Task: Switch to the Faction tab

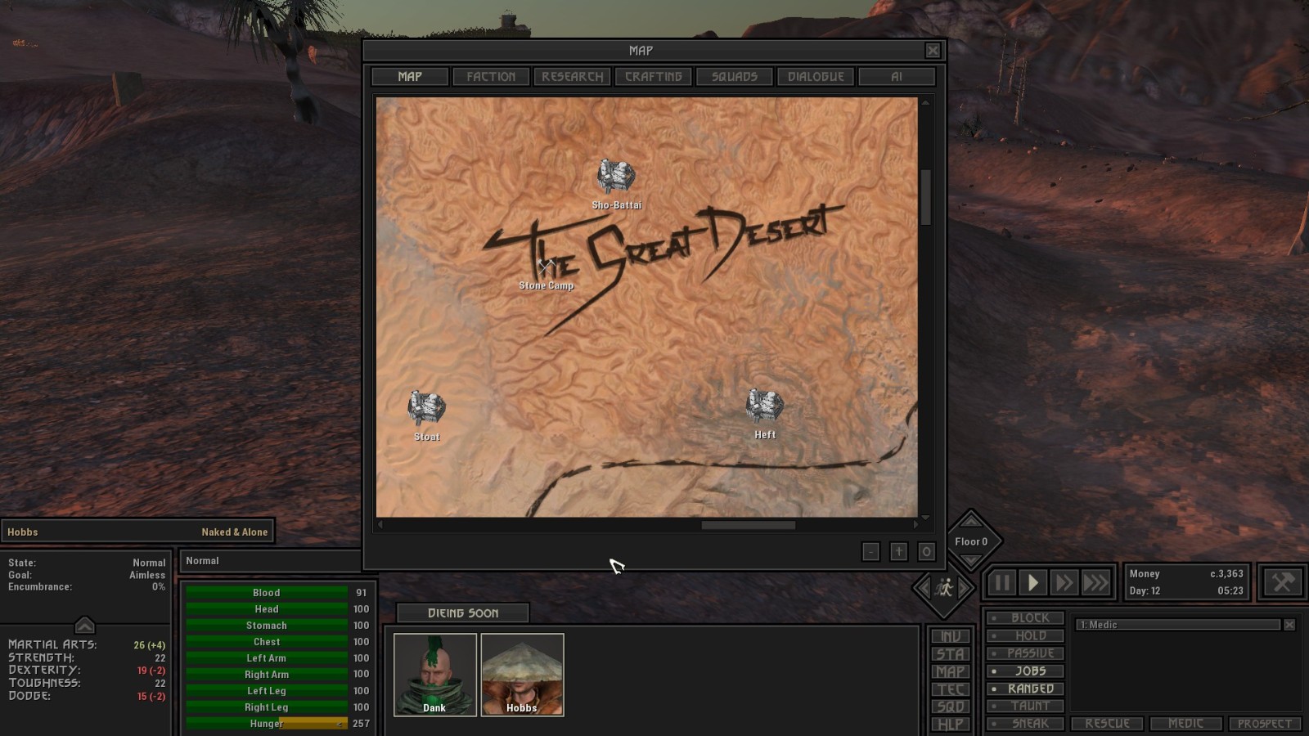Action: click(491, 77)
